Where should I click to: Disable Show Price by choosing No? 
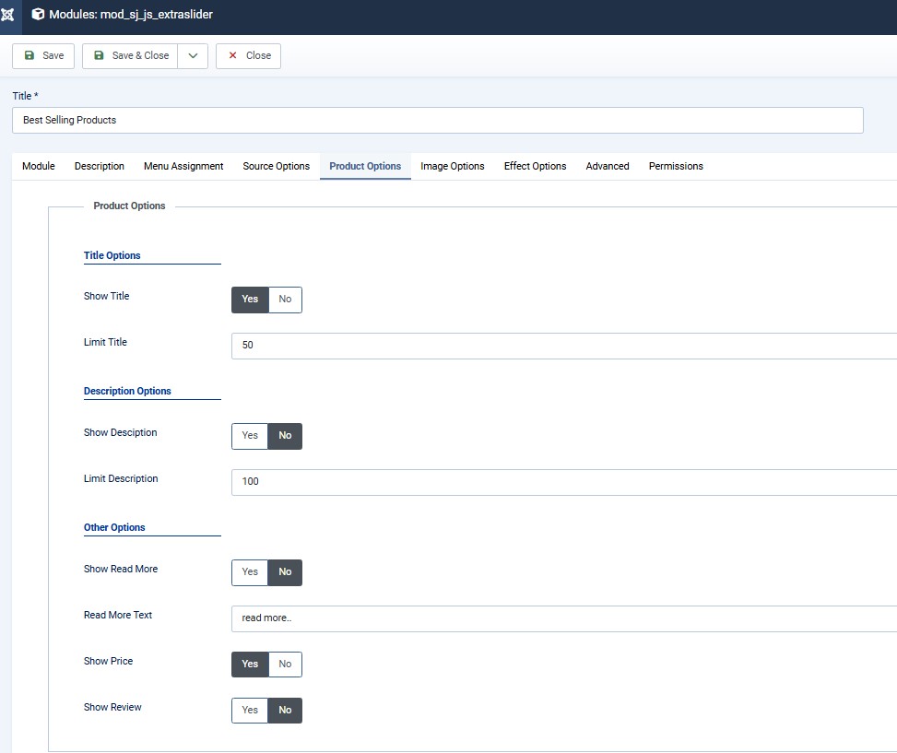tap(285, 665)
